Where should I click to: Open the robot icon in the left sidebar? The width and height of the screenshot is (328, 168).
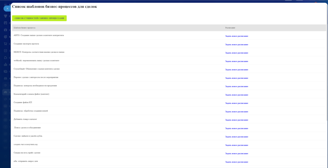(5, 78)
